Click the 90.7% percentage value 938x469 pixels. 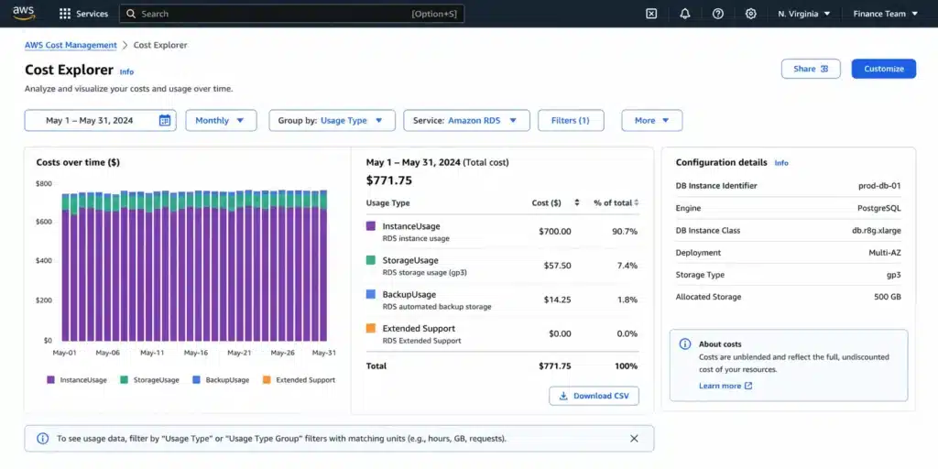(625, 231)
